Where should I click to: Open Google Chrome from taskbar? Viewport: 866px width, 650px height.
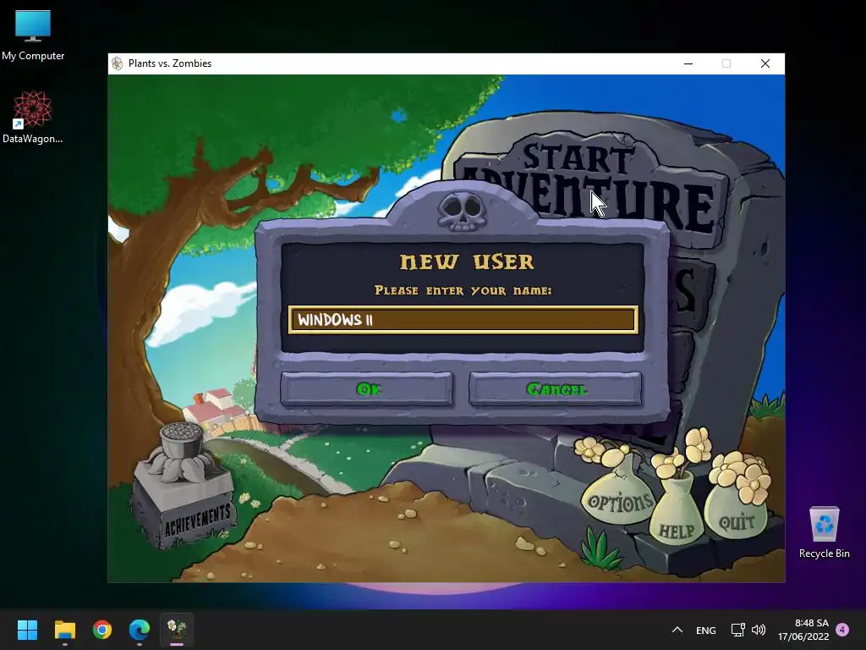102,630
